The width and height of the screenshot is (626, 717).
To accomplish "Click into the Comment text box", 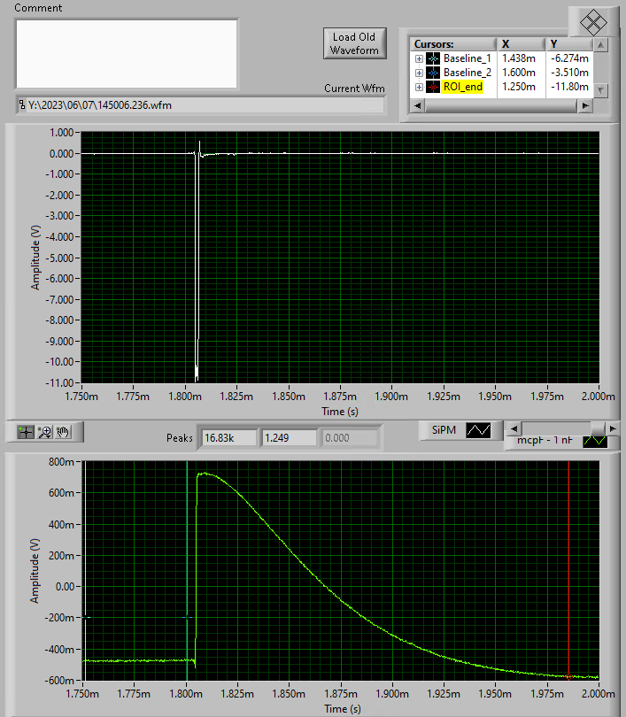I will click(x=126, y=53).
